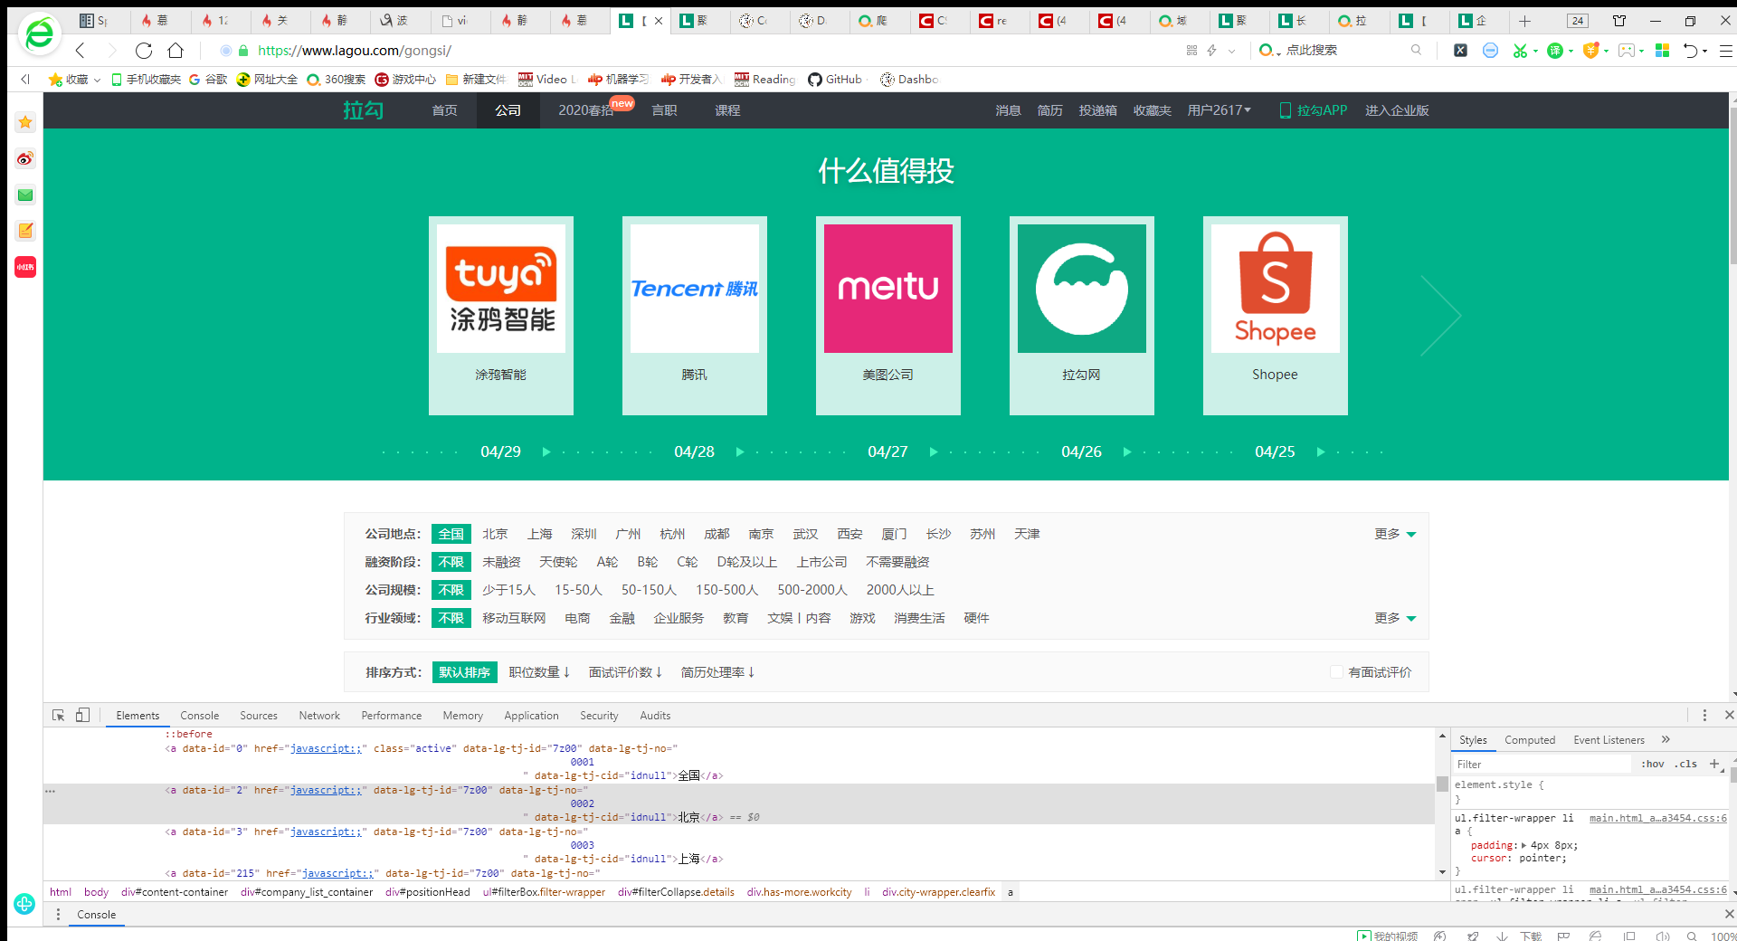Switch to the DevTools Network tab
Image resolution: width=1737 pixels, height=941 pixels.
point(319,715)
